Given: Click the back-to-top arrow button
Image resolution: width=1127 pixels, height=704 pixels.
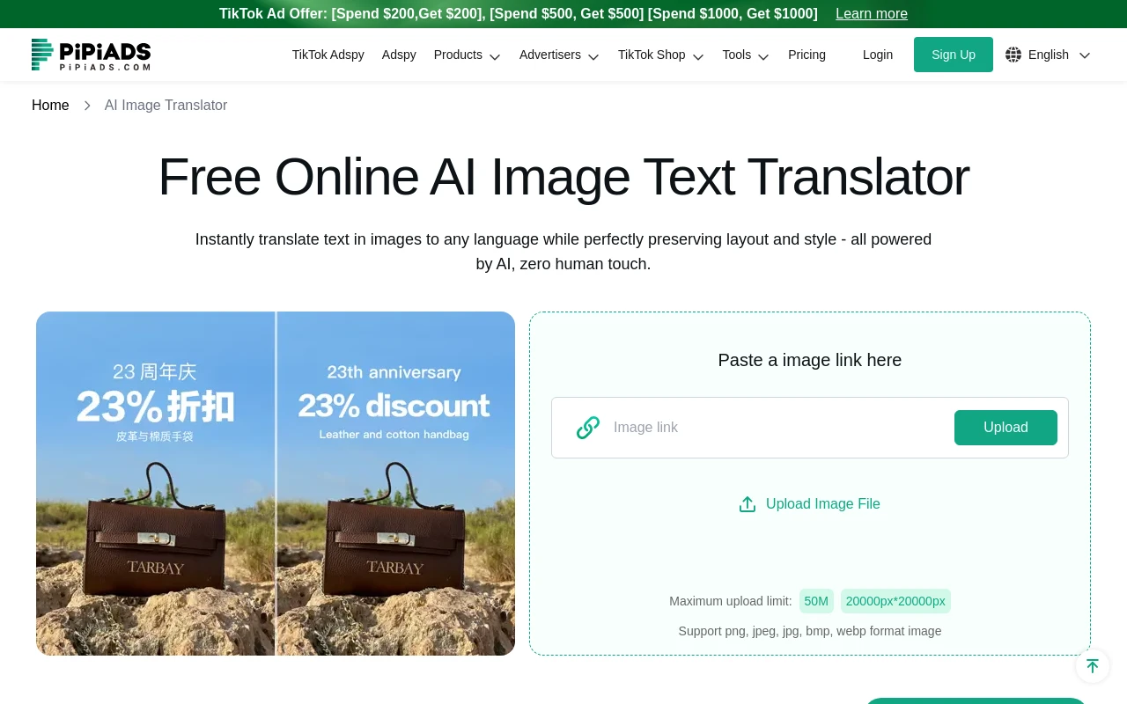Looking at the screenshot, I should point(1093,666).
